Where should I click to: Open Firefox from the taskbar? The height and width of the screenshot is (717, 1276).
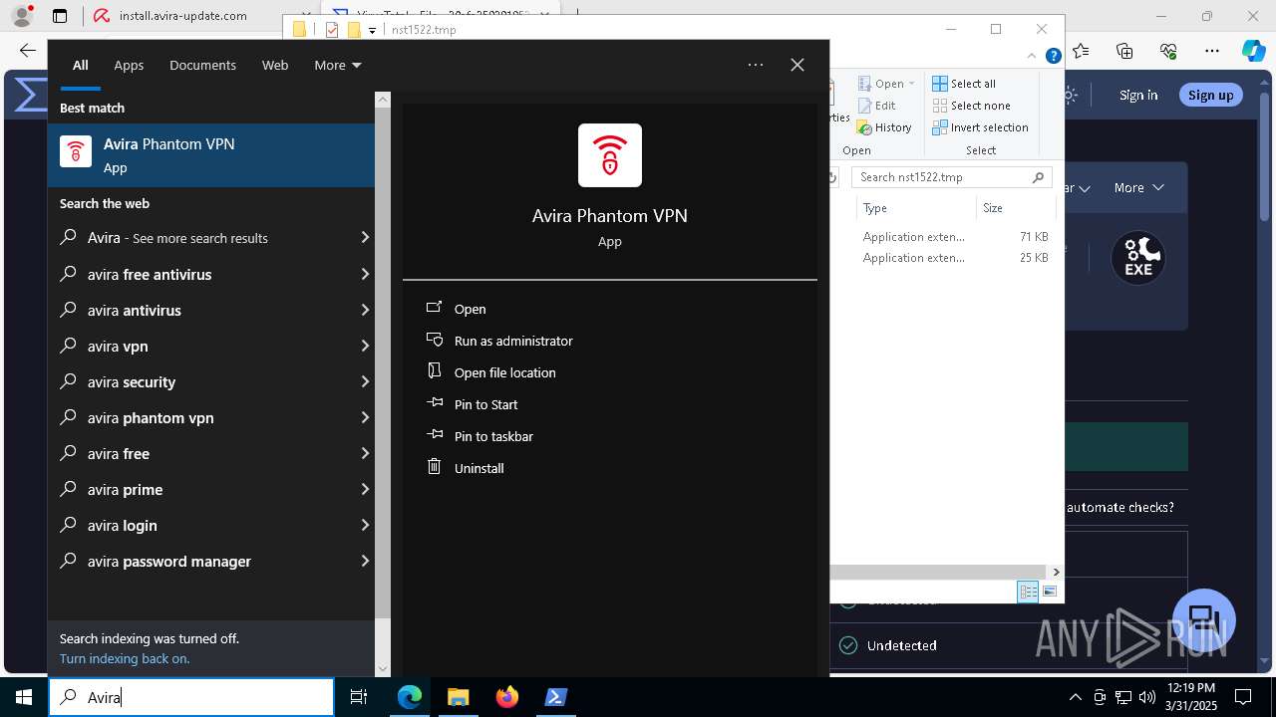[506, 697]
